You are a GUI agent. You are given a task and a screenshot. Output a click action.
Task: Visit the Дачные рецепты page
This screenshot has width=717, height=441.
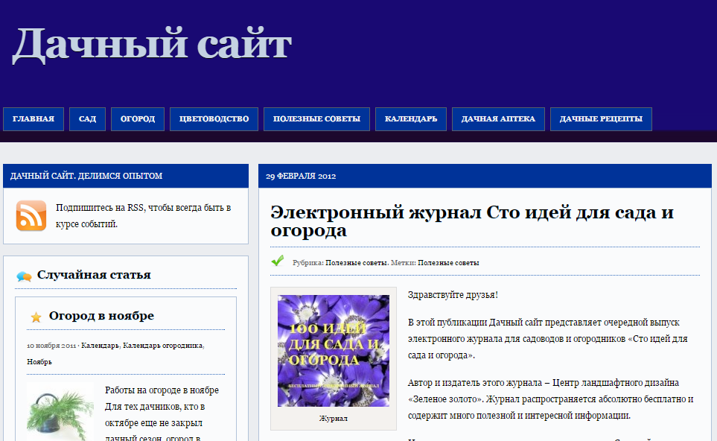[x=601, y=119]
